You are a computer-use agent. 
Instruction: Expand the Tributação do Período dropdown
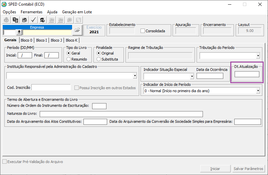(258, 56)
